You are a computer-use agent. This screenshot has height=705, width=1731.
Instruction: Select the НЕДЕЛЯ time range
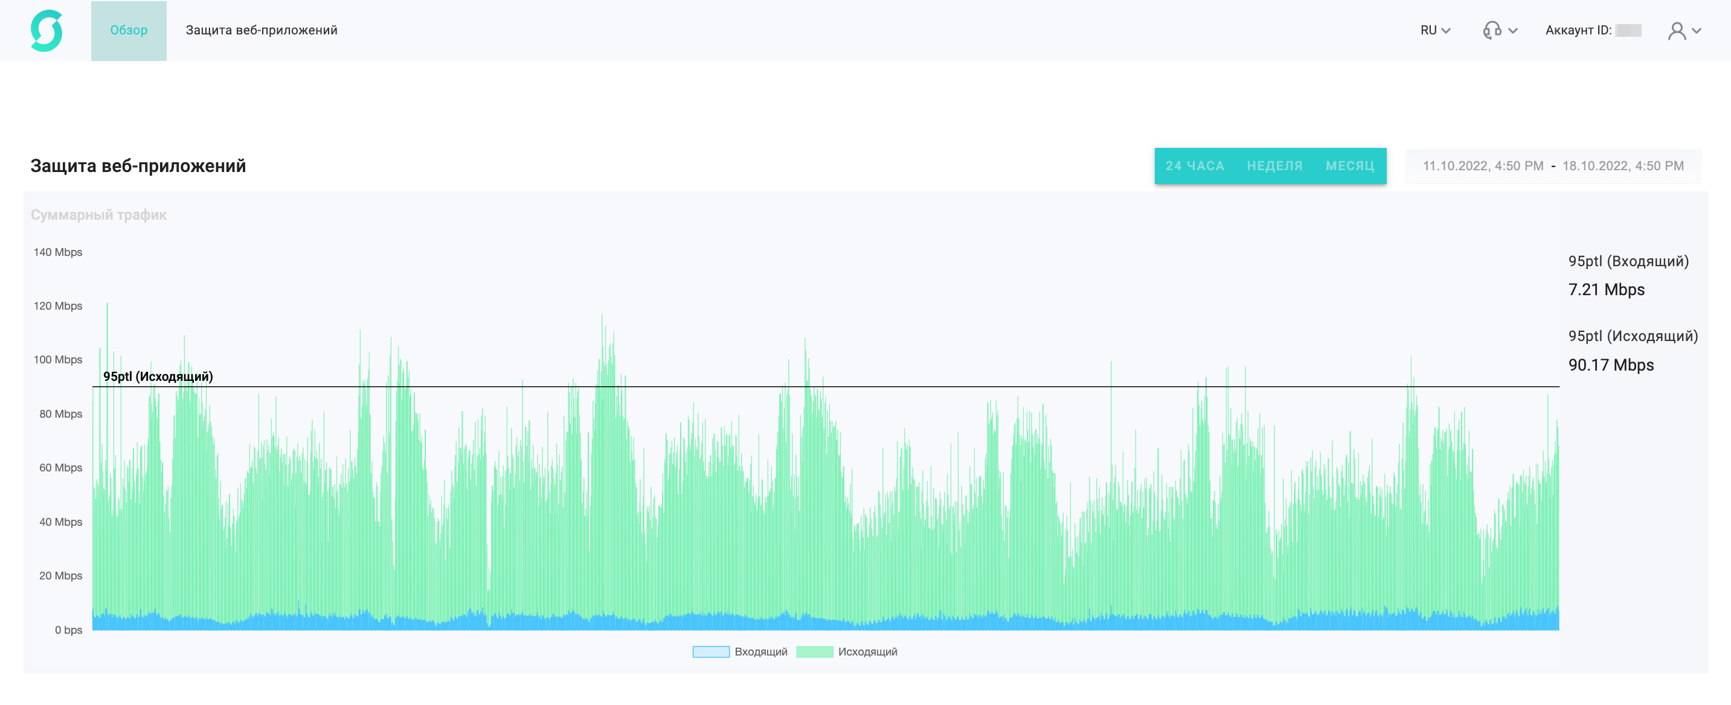[x=1274, y=166]
